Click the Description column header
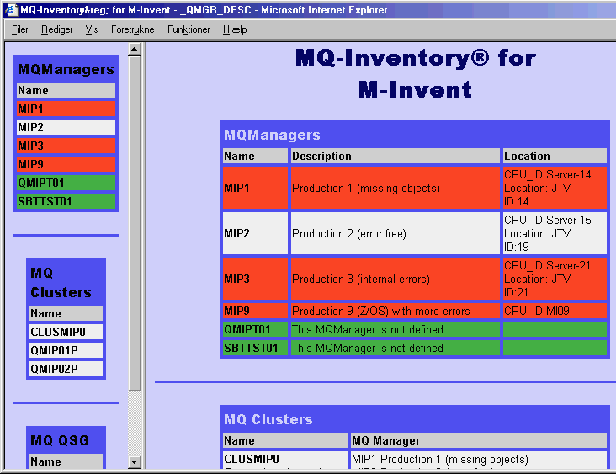 [396, 156]
